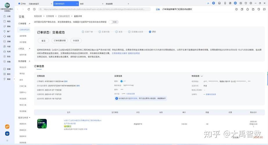
Task: Click the mobile phone icon in title bar
Action: coord(225,3)
